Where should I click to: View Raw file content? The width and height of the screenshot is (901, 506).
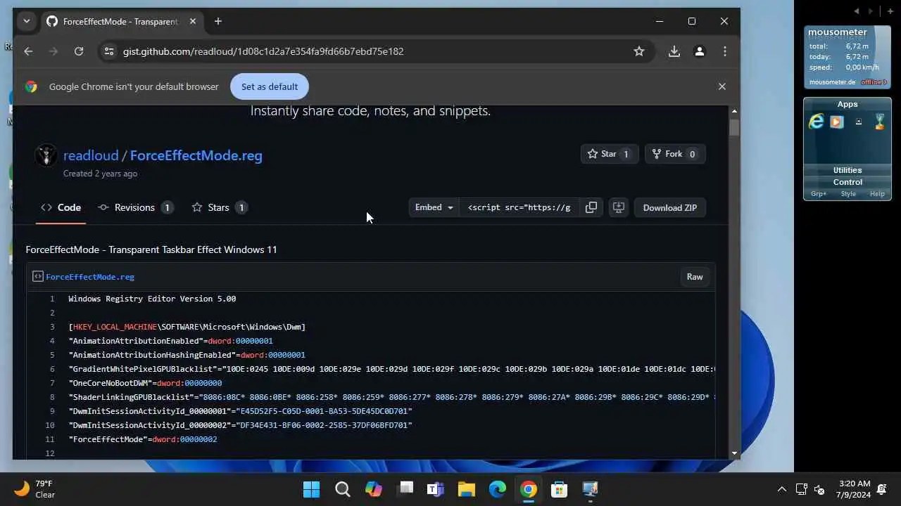pos(695,277)
